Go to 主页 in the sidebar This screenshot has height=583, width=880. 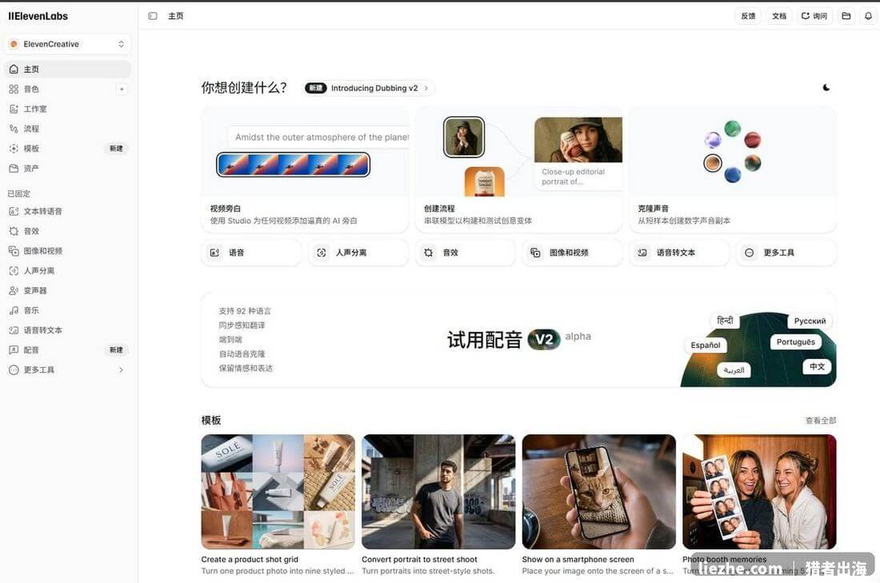(x=67, y=69)
